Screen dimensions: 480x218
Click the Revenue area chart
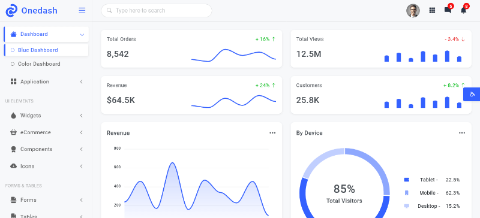point(196,190)
